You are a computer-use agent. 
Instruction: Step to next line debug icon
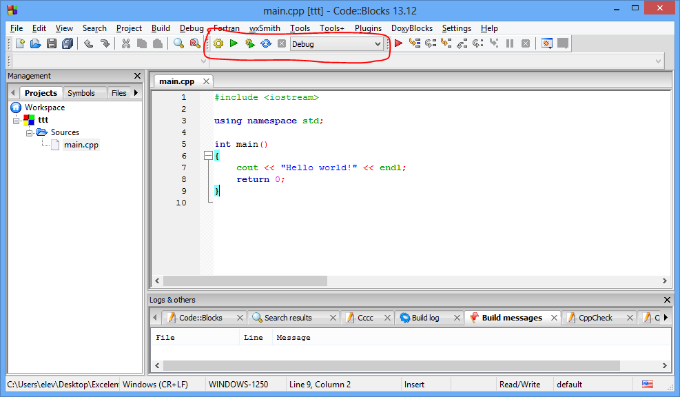430,43
